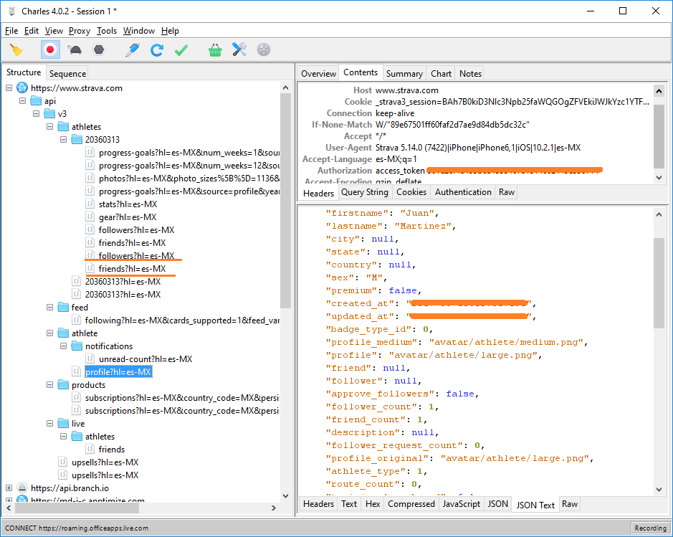The width and height of the screenshot is (673, 537).
Task: Click the broom Clear Session icon
Action: (x=16, y=50)
